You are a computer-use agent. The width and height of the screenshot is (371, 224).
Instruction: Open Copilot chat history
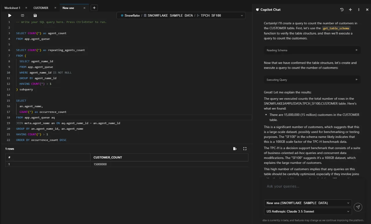(342, 10)
